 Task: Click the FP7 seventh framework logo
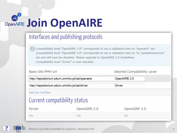[x=6, y=129]
